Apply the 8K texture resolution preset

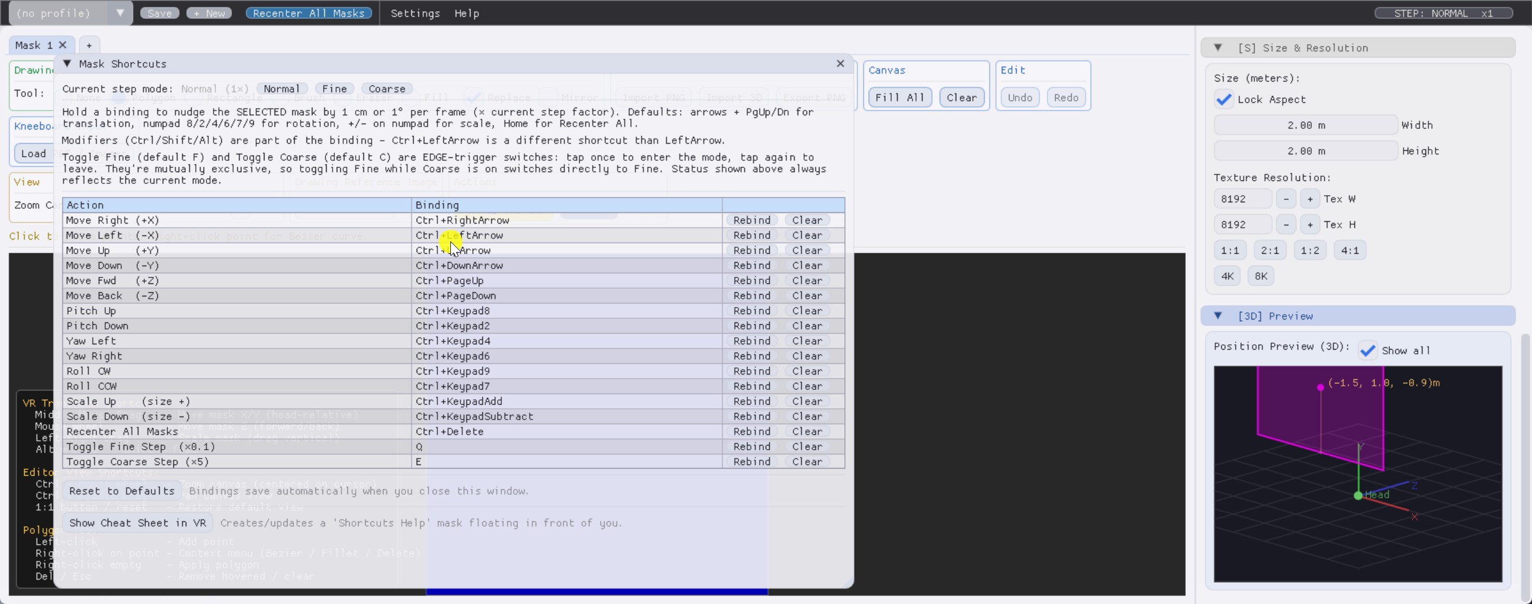[x=1262, y=276]
